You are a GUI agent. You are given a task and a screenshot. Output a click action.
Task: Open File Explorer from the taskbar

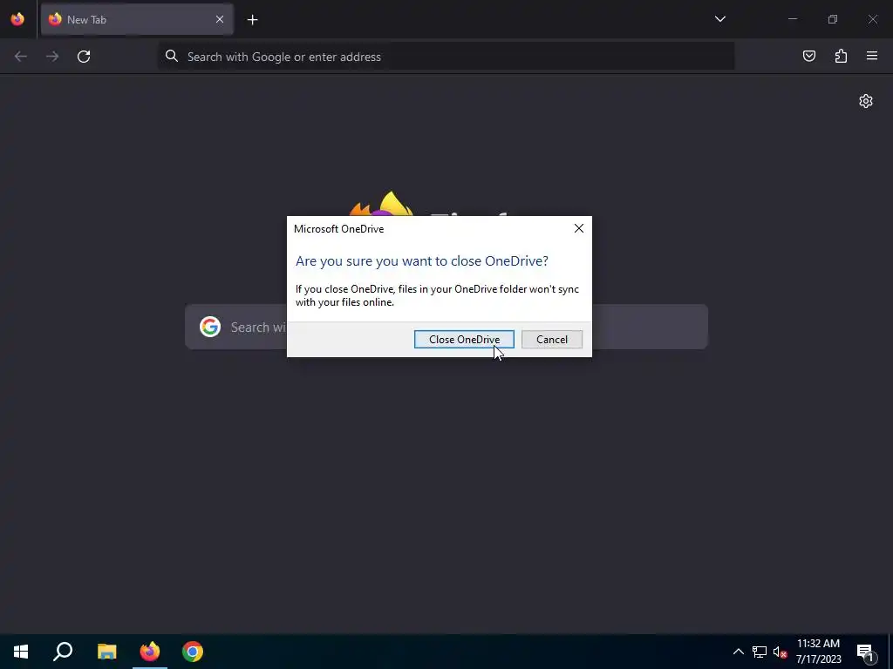106,652
